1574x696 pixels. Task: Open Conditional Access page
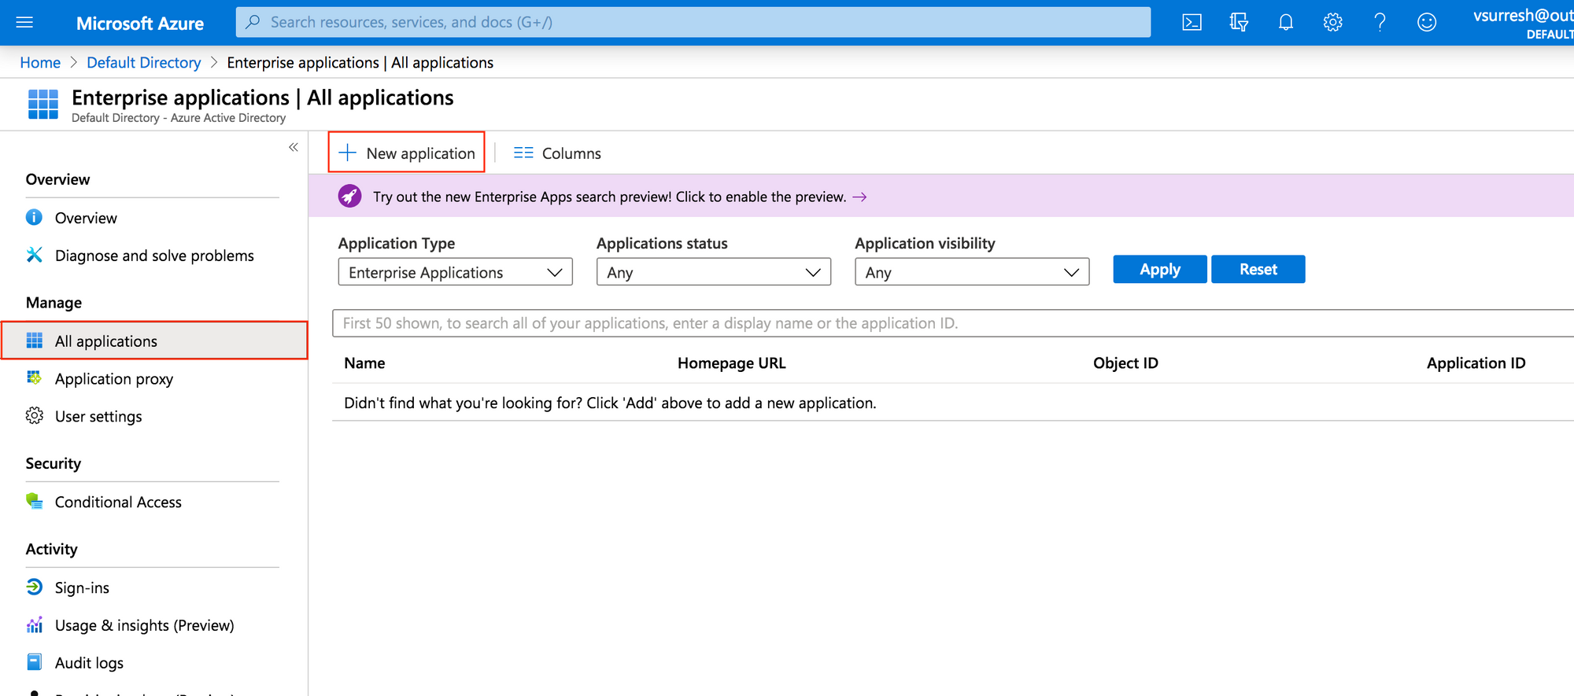(x=118, y=502)
